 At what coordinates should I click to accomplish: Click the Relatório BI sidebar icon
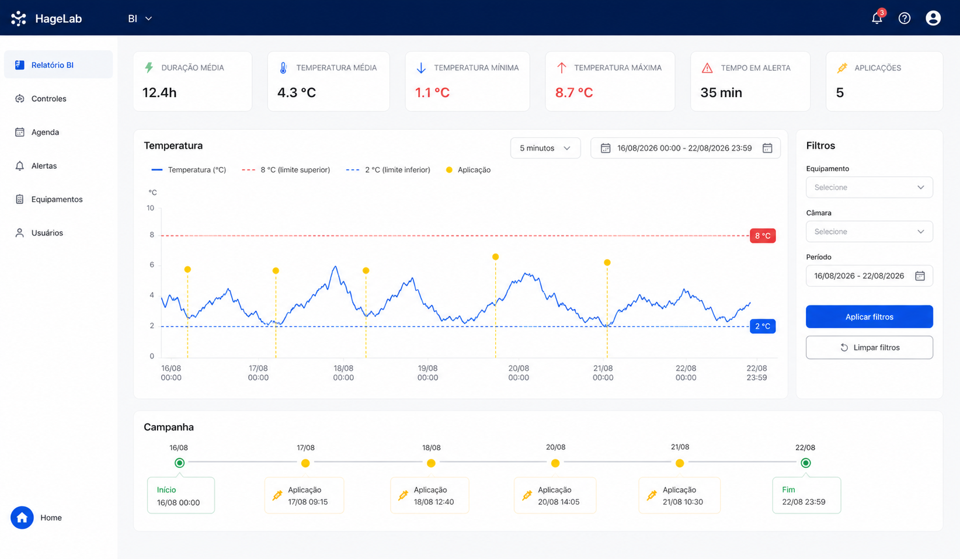[20, 65]
